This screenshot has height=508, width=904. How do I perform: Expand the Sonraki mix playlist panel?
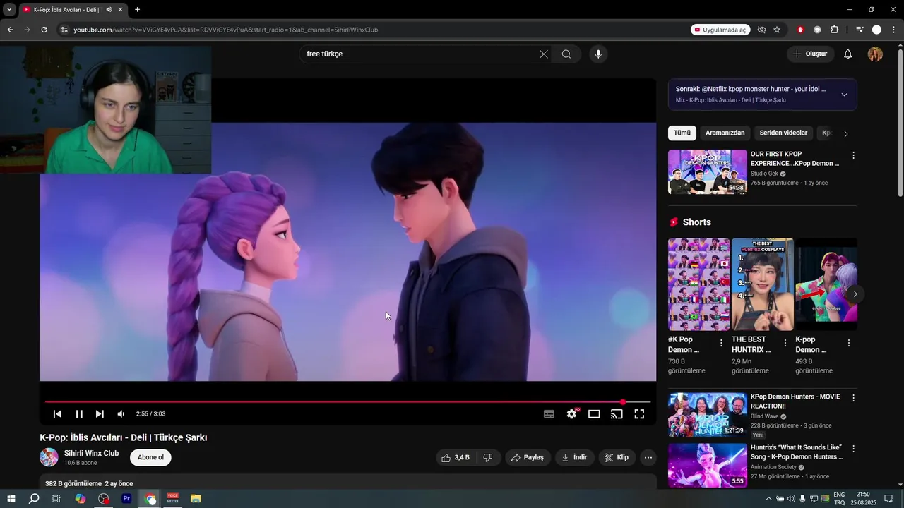click(x=844, y=95)
